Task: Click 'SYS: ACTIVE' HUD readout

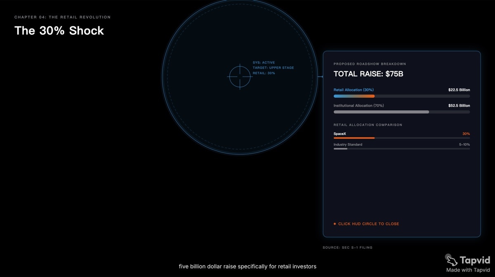Action: pos(264,62)
